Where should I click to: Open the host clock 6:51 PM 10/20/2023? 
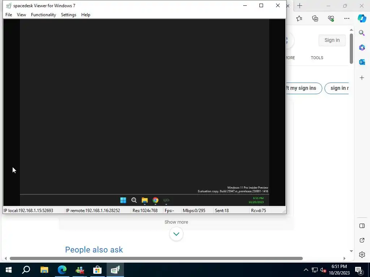click(339, 270)
